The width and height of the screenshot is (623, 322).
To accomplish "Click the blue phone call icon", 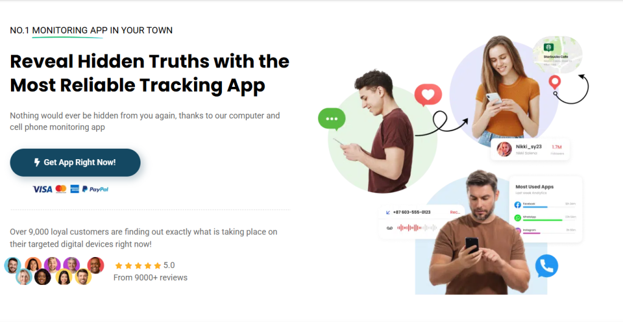I will point(546,266).
